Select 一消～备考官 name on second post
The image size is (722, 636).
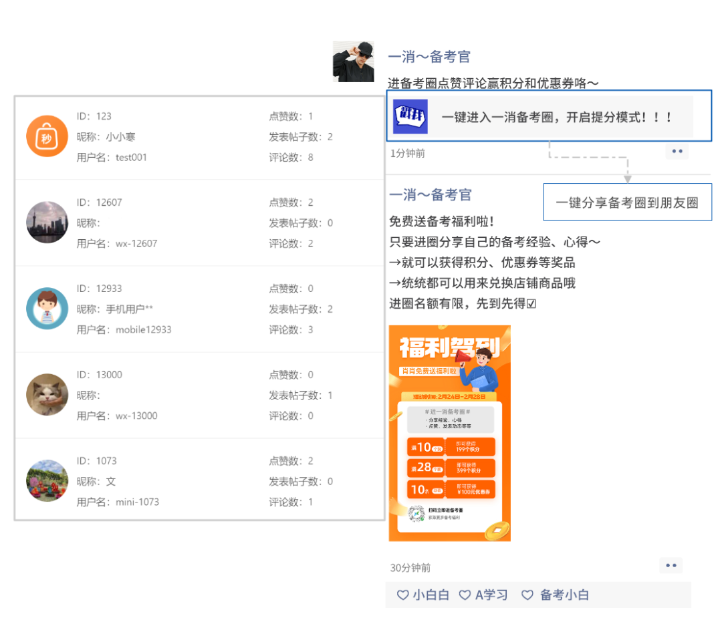[430, 194]
